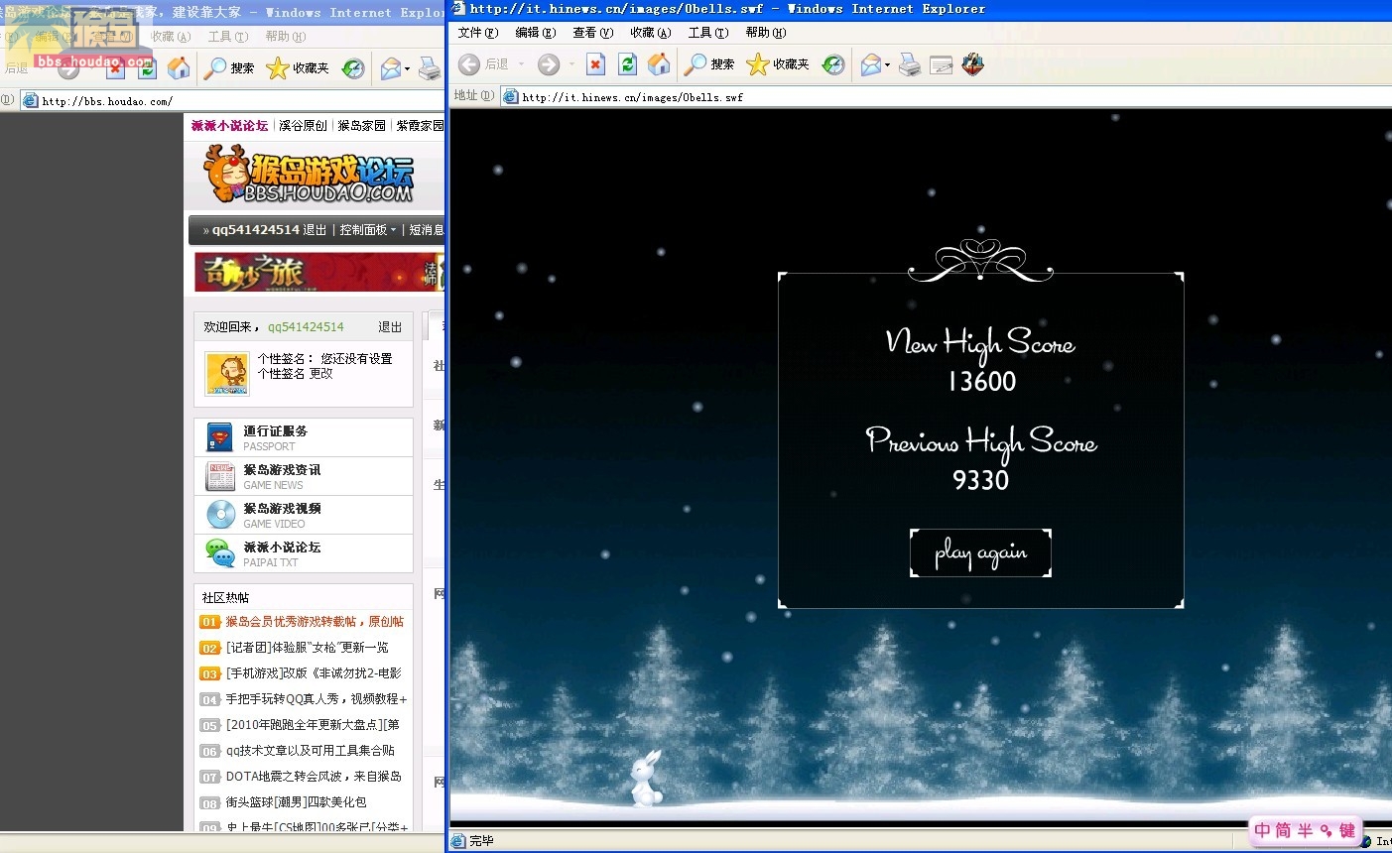
Task: Expand the Forward history dropdown arrow
Action: (x=571, y=65)
